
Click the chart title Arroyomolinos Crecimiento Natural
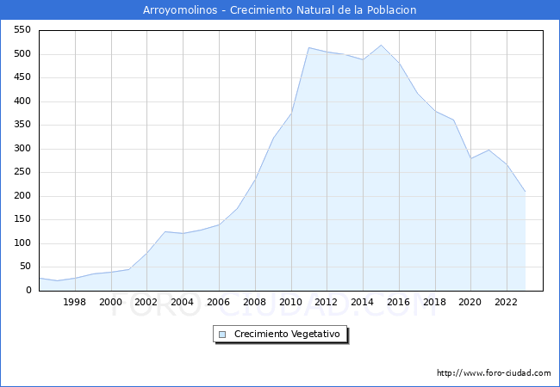280,10
